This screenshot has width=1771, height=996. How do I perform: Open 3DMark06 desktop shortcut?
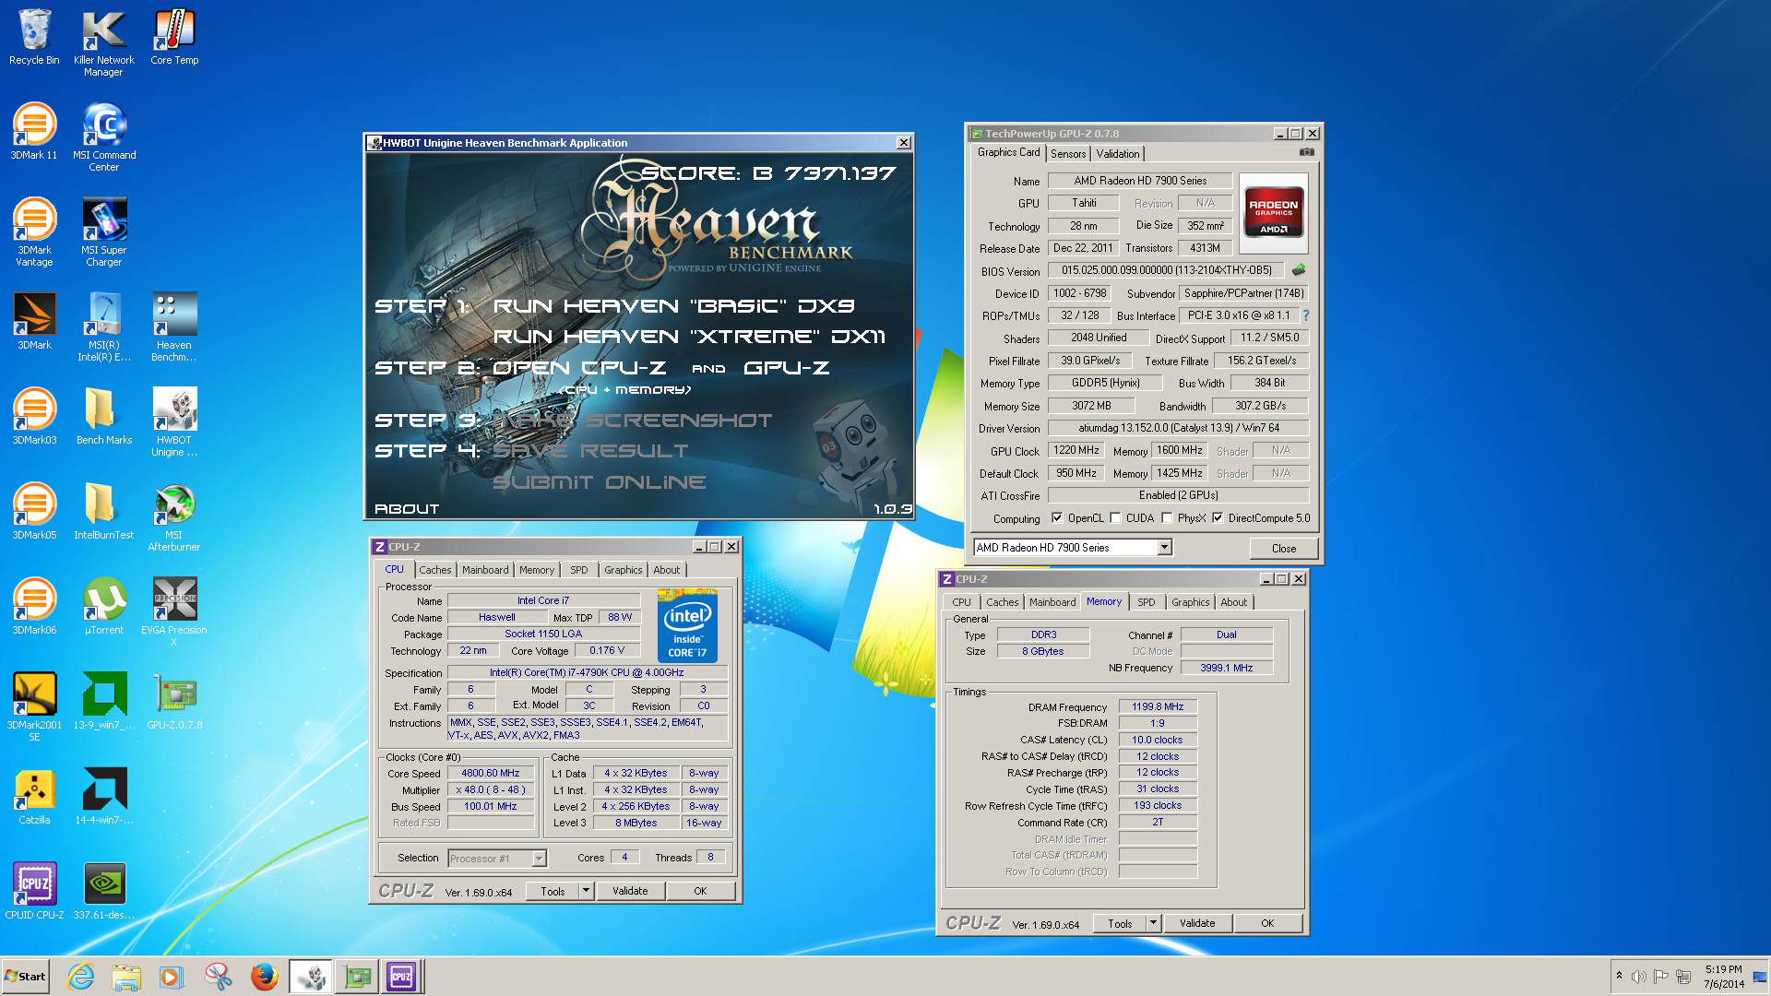coord(34,607)
